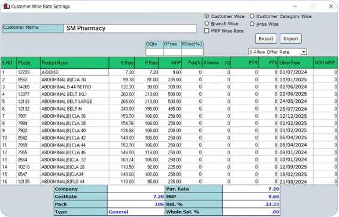Select the ABDOMINAL(B)FLO 44 product
Viewport: 339px width, 217px height.
75,181
